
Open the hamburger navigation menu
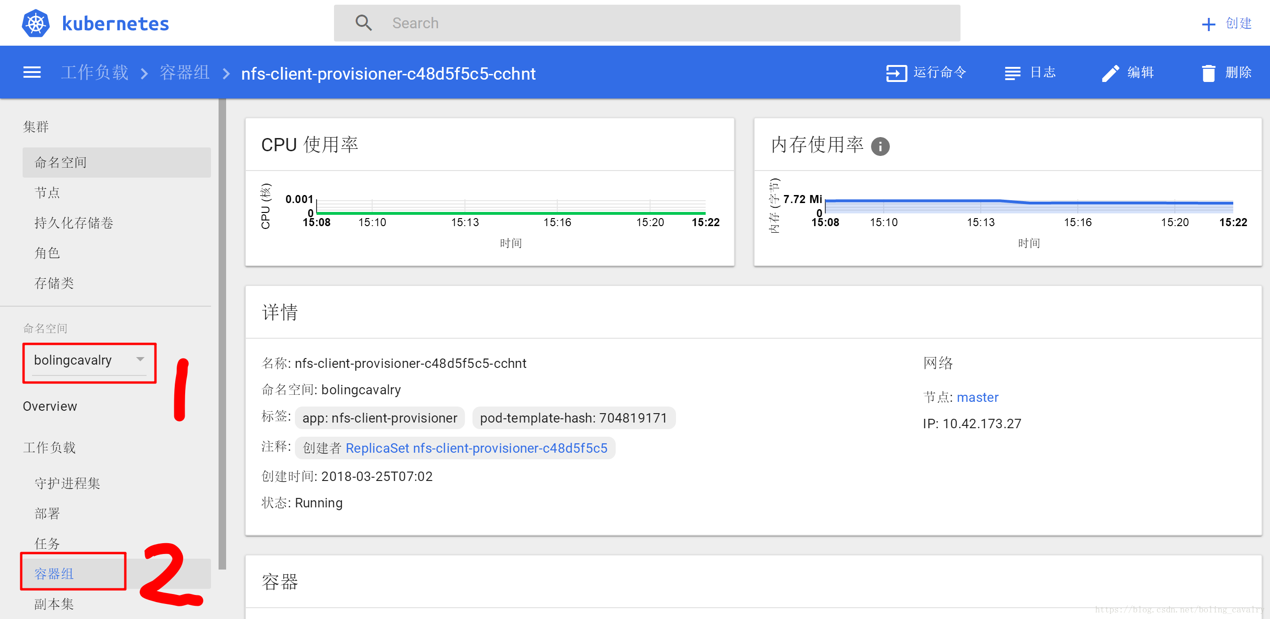32,73
